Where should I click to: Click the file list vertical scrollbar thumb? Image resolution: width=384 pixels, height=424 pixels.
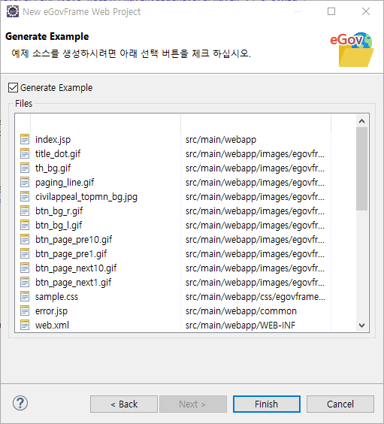(362, 168)
